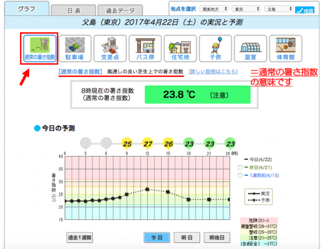Click the 15時 forecast point on graph
The height and width of the screenshot is (249, 322).
(168, 192)
